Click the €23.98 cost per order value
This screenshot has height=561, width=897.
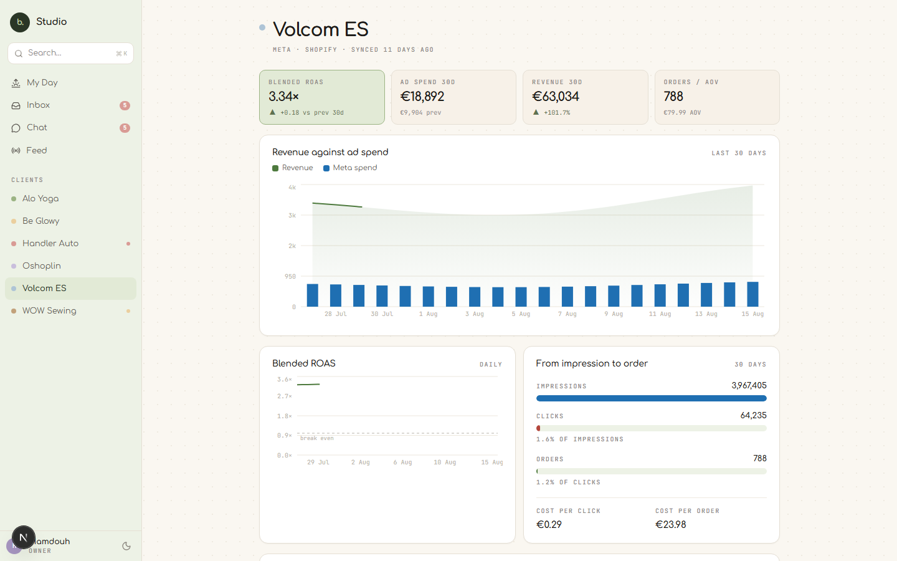coord(671,525)
